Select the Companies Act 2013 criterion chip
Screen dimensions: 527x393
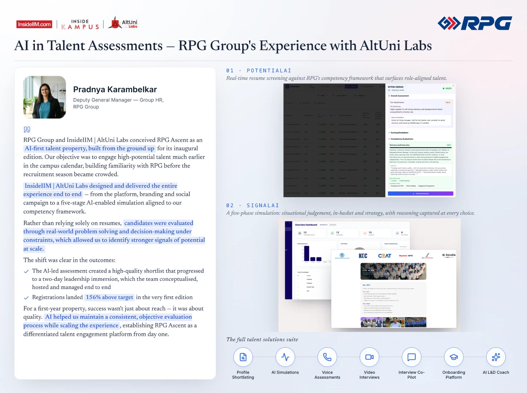397,186
